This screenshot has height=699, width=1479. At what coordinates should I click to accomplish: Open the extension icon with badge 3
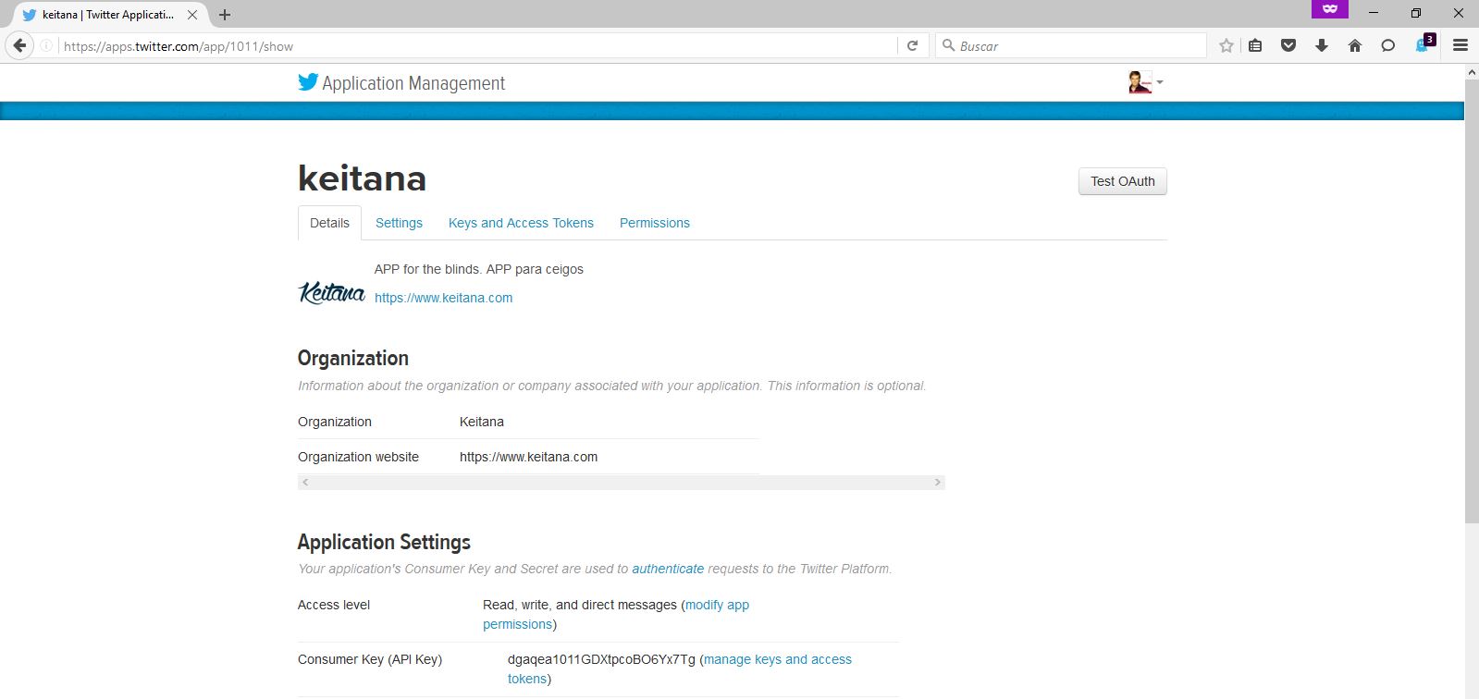coord(1424,43)
